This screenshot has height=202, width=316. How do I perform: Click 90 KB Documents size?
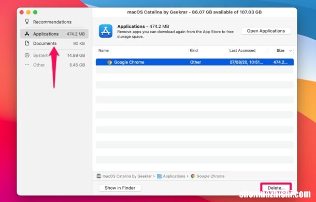point(79,43)
